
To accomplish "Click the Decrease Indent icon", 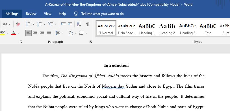I will 63,24.
